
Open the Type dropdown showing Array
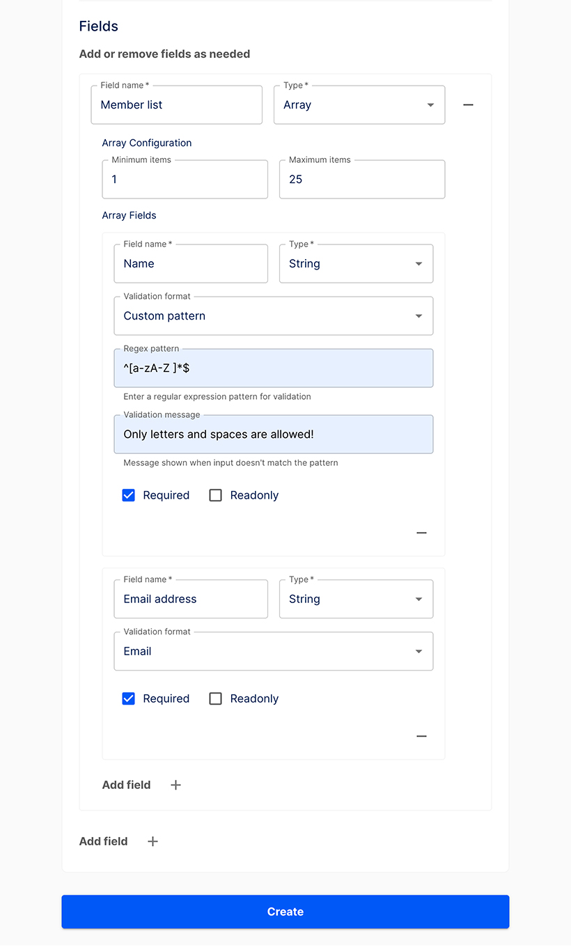pos(359,105)
